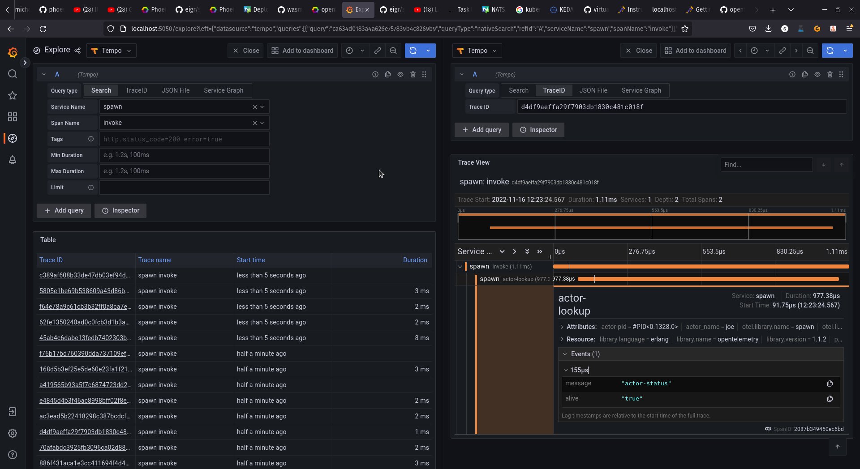Screen dimensions: 860x469
Task: Select Search query type in right pane
Action: point(519,90)
